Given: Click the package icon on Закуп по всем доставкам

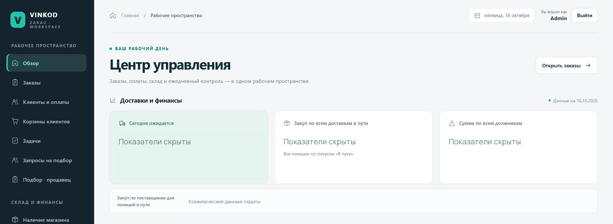Looking at the screenshot, I should pyautogui.click(x=287, y=123).
